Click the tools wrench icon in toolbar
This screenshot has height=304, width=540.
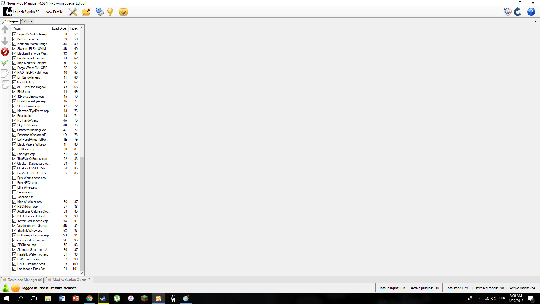tap(73, 12)
